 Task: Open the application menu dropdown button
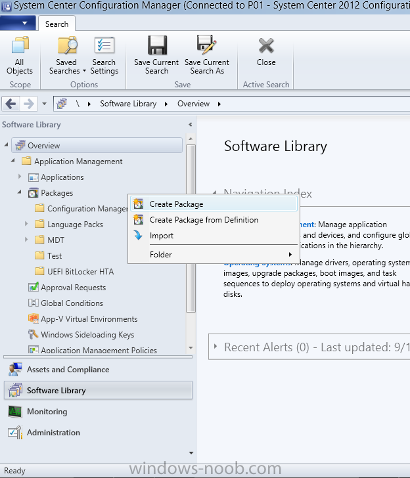pyautogui.click(x=18, y=23)
